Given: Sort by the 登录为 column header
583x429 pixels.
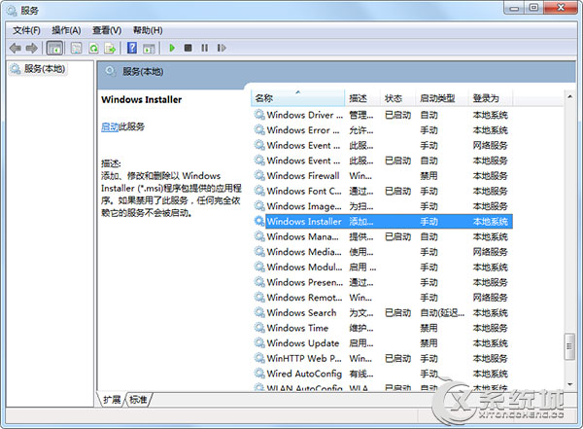Looking at the screenshot, I should pyautogui.click(x=491, y=98).
